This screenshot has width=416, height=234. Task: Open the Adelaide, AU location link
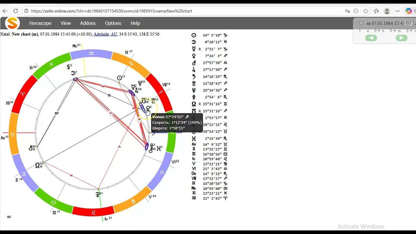click(105, 34)
